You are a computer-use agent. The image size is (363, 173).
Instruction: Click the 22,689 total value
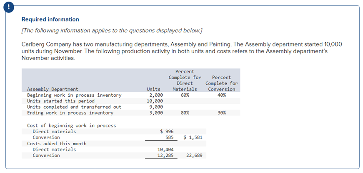(x=194, y=156)
